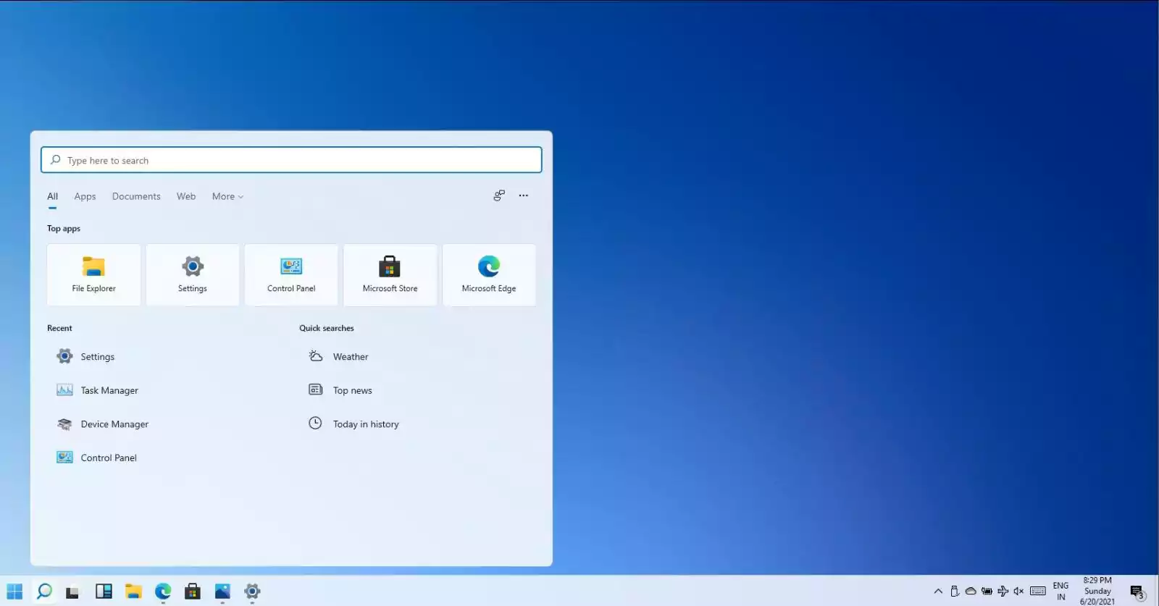Click the Start button on the taskbar
Screen dimensions: 1159x606
(14, 592)
